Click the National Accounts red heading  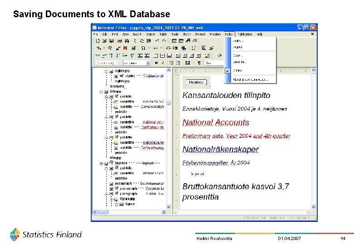[216, 122]
